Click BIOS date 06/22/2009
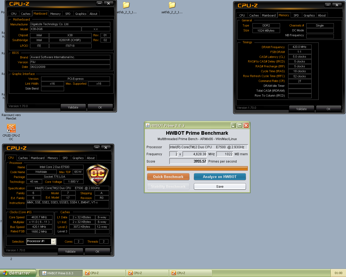346x277 pixels. click(70, 67)
